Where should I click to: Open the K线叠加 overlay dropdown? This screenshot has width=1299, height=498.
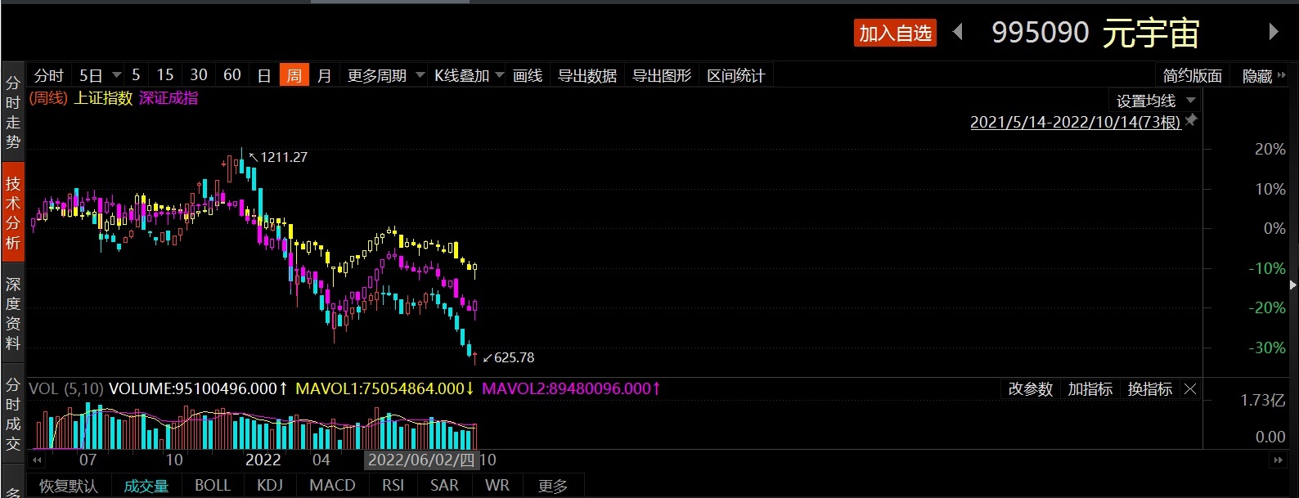point(469,76)
